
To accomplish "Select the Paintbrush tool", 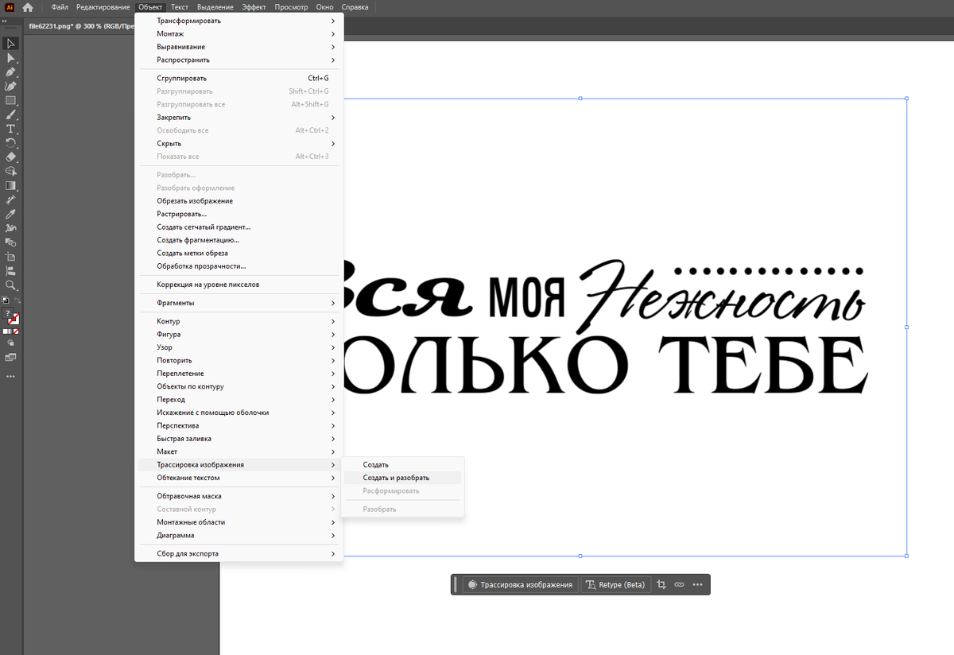I will pos(10,114).
